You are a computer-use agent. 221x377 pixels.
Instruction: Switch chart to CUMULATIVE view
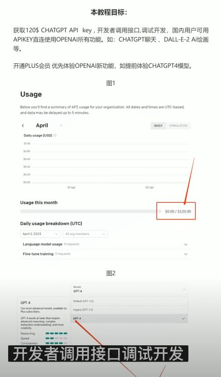pos(178,126)
